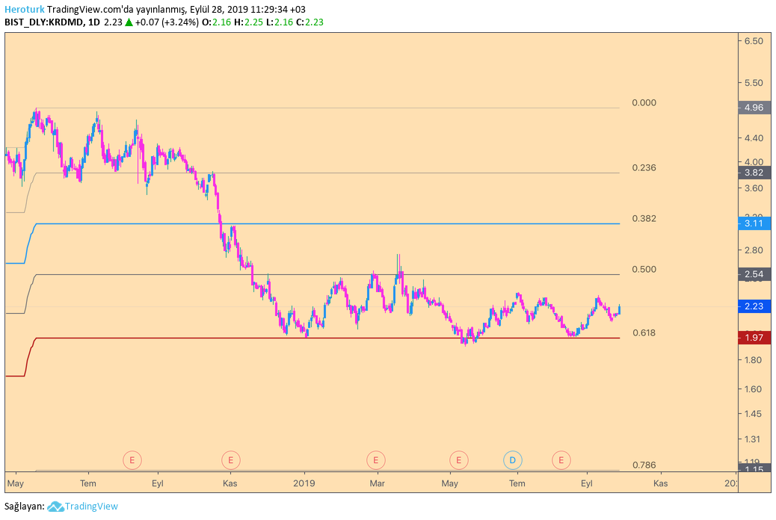Click the 2.80 value on price axis
This screenshot has height=520, width=776.
[754, 250]
